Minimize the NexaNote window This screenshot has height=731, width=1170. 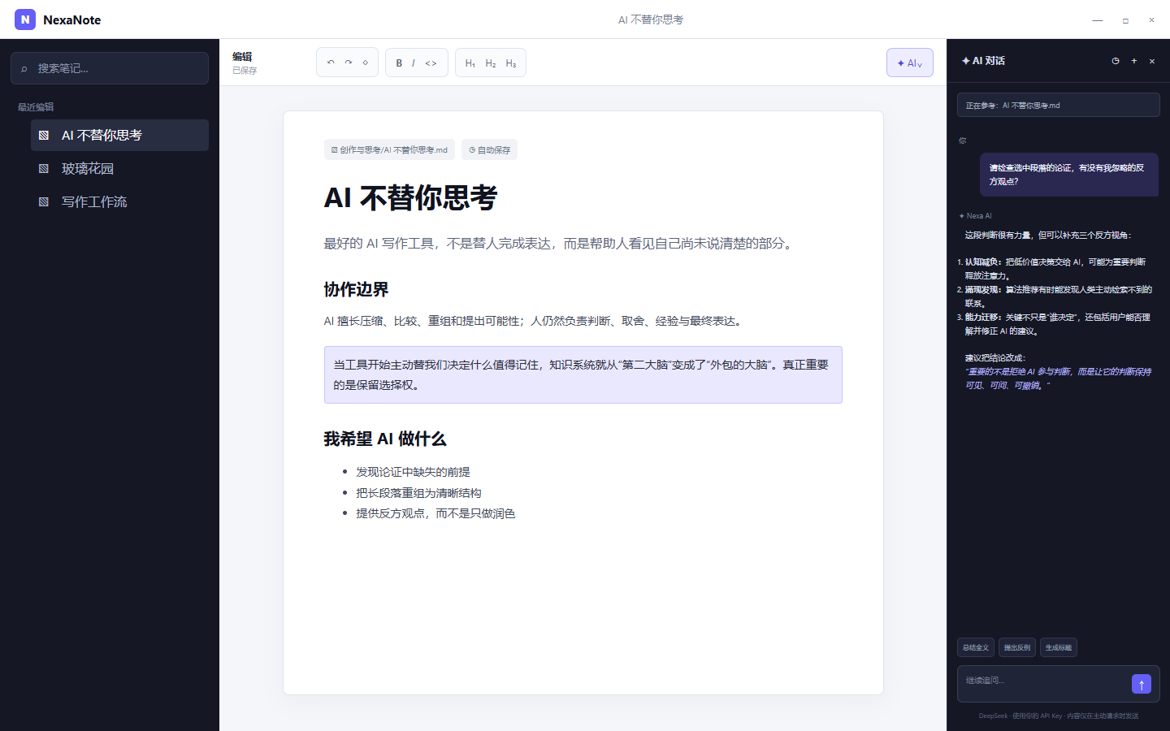pyautogui.click(x=1098, y=19)
